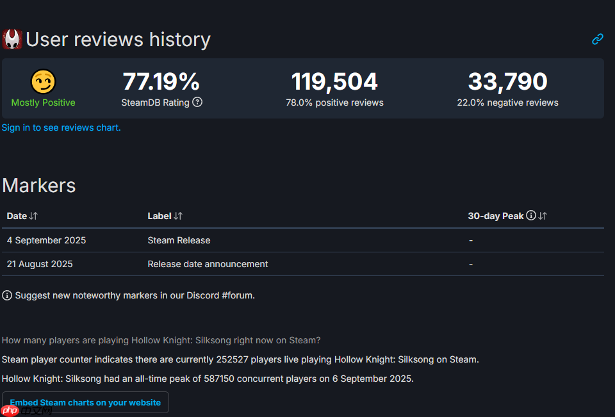The height and width of the screenshot is (417, 615).
Task: Select the Steam Release marker row
Action: point(179,240)
